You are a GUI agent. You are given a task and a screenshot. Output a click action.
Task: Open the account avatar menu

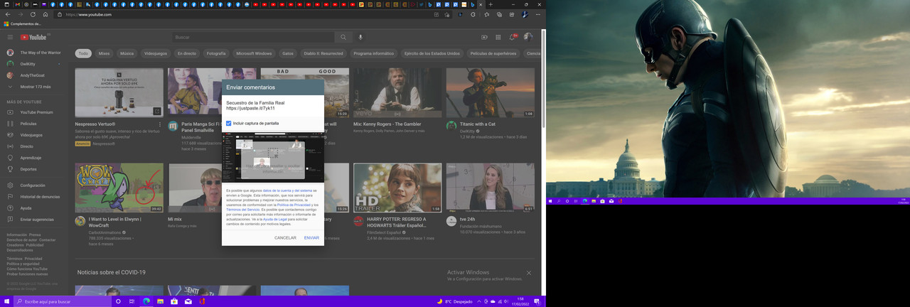[x=528, y=37]
